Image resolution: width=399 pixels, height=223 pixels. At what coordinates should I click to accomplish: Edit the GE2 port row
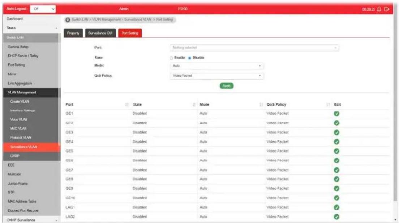click(336, 123)
